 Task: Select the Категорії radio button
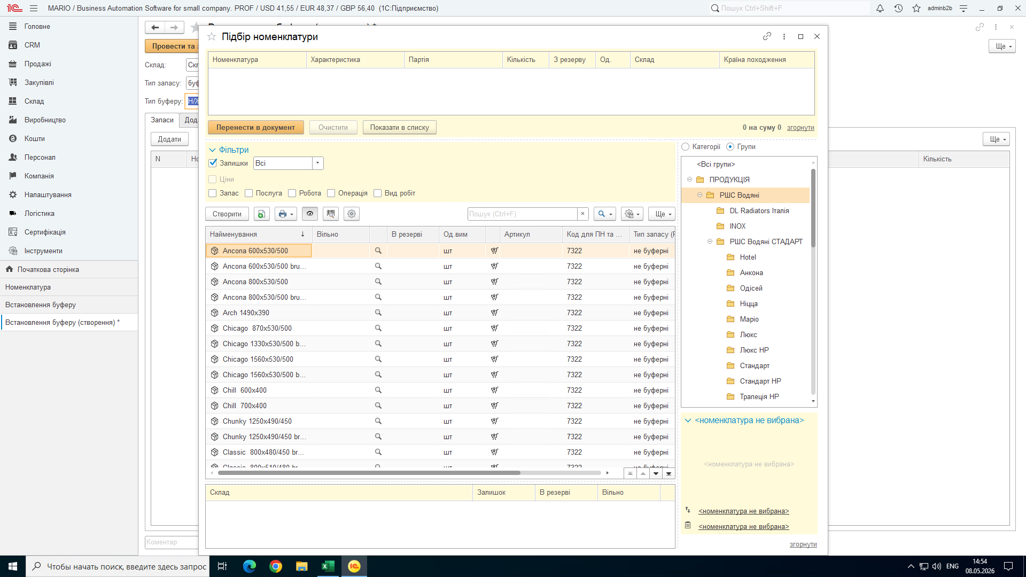pyautogui.click(x=686, y=146)
